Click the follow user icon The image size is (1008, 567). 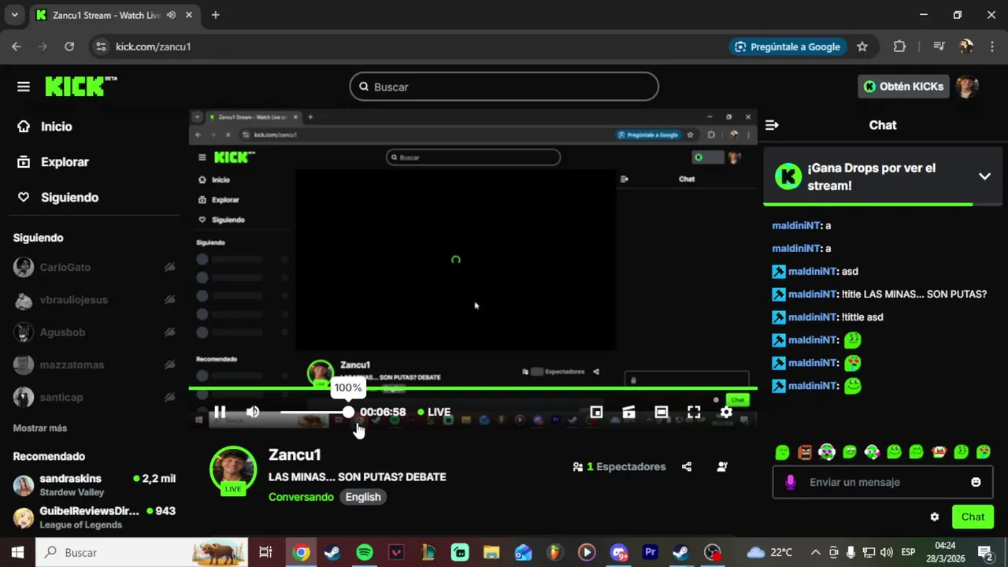point(722,466)
